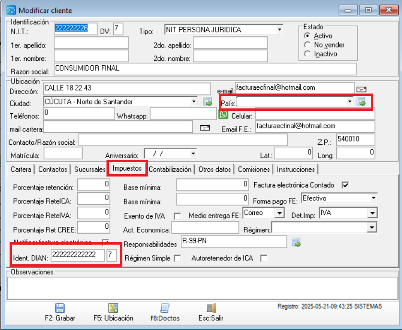Open the Det.Imp IVA dropdown
This screenshot has height=330, width=402.
(372, 213)
